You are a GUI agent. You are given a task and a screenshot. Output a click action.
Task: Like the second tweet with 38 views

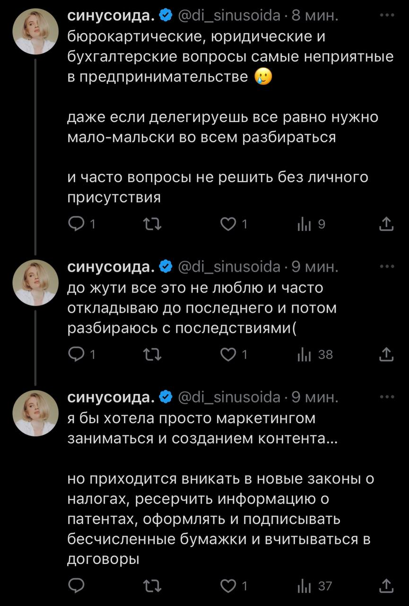tap(229, 354)
